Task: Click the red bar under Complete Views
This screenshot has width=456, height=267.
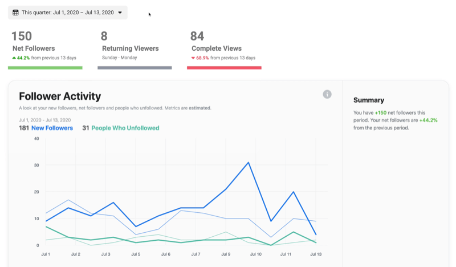Action: [x=224, y=68]
